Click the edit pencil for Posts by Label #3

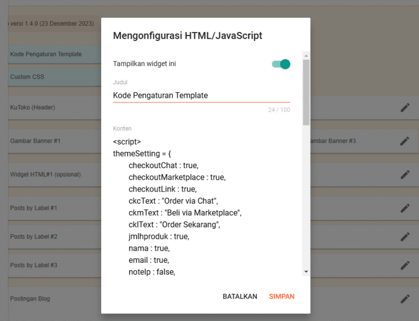click(x=405, y=265)
